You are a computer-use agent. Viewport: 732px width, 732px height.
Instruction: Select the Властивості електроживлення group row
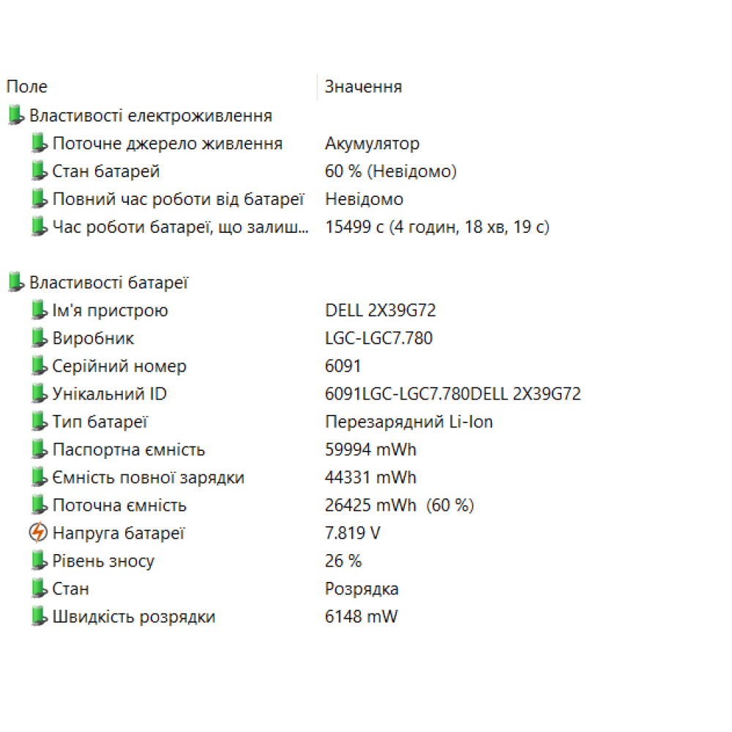tap(150, 116)
